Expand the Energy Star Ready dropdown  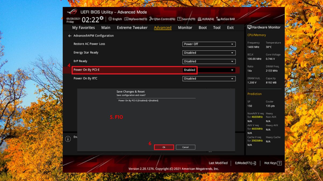click(x=209, y=53)
